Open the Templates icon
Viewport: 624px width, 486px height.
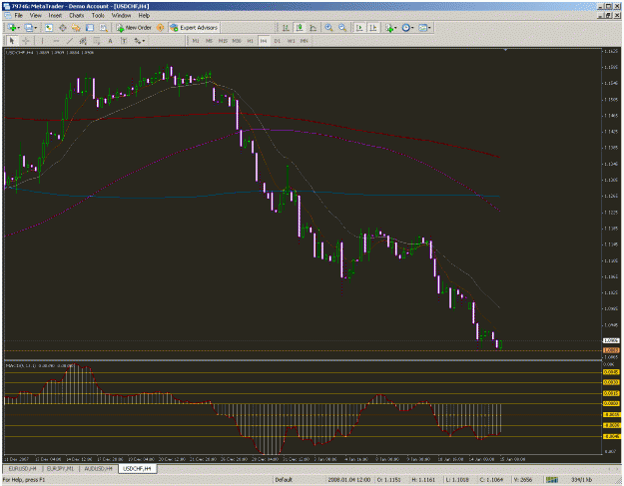(422, 27)
